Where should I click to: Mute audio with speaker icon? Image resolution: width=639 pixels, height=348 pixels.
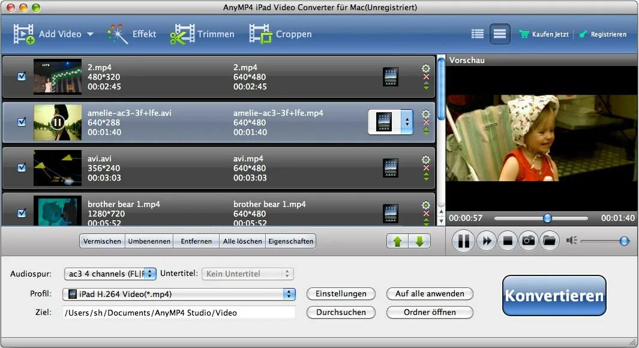point(571,241)
